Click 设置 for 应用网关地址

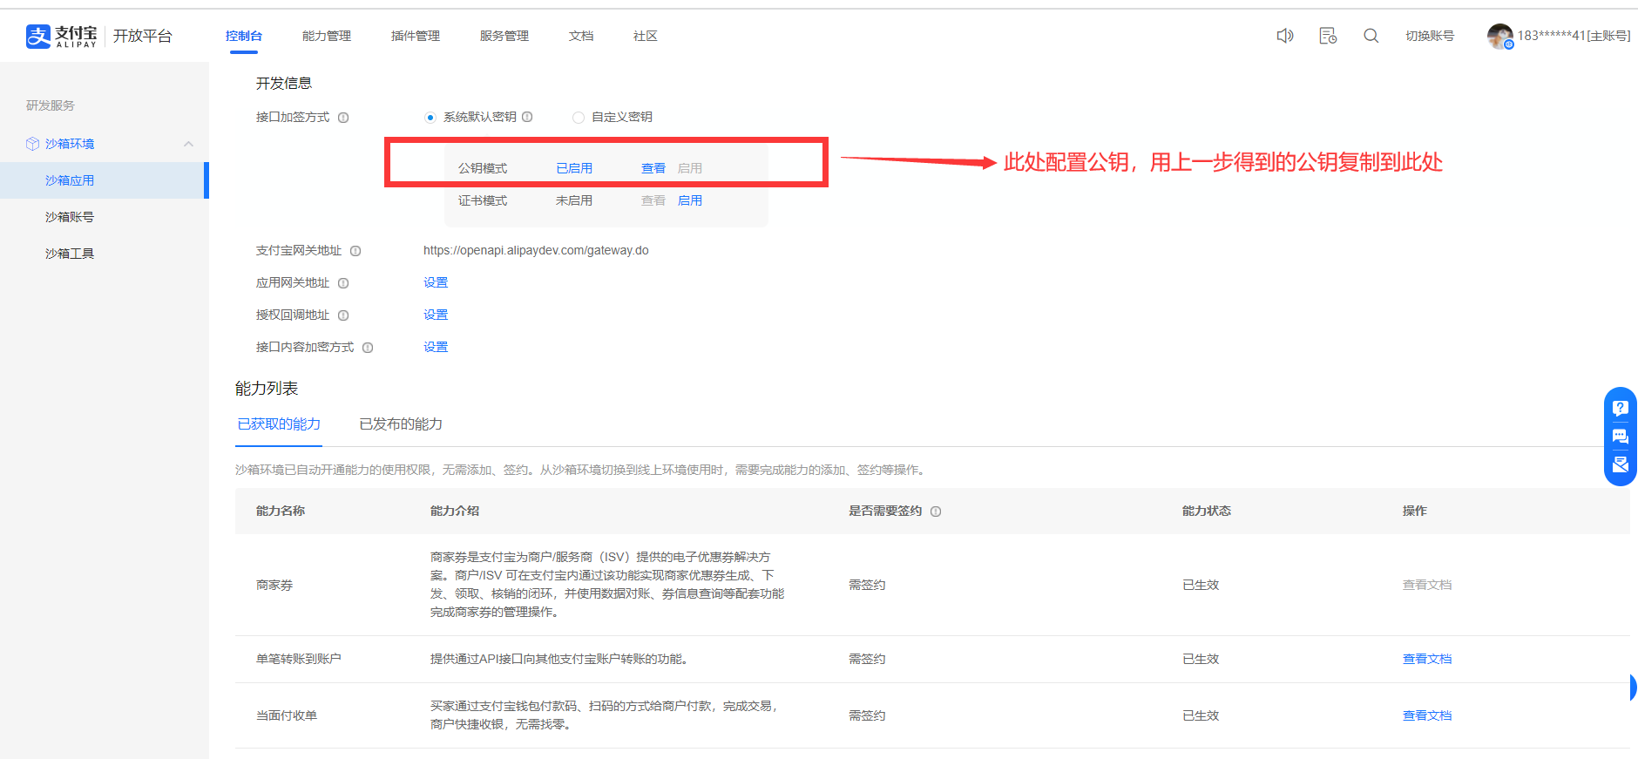(436, 282)
